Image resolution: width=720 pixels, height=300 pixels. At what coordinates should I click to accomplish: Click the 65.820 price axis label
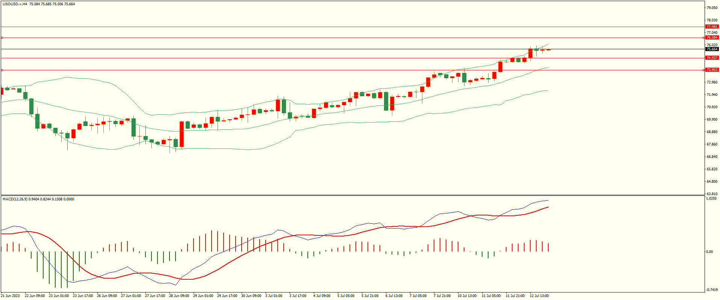[712, 169]
